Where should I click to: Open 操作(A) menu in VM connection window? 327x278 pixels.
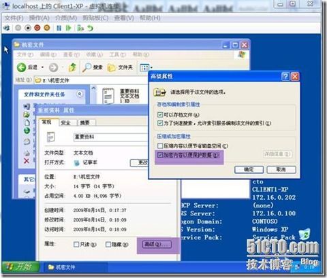[x=39, y=18]
